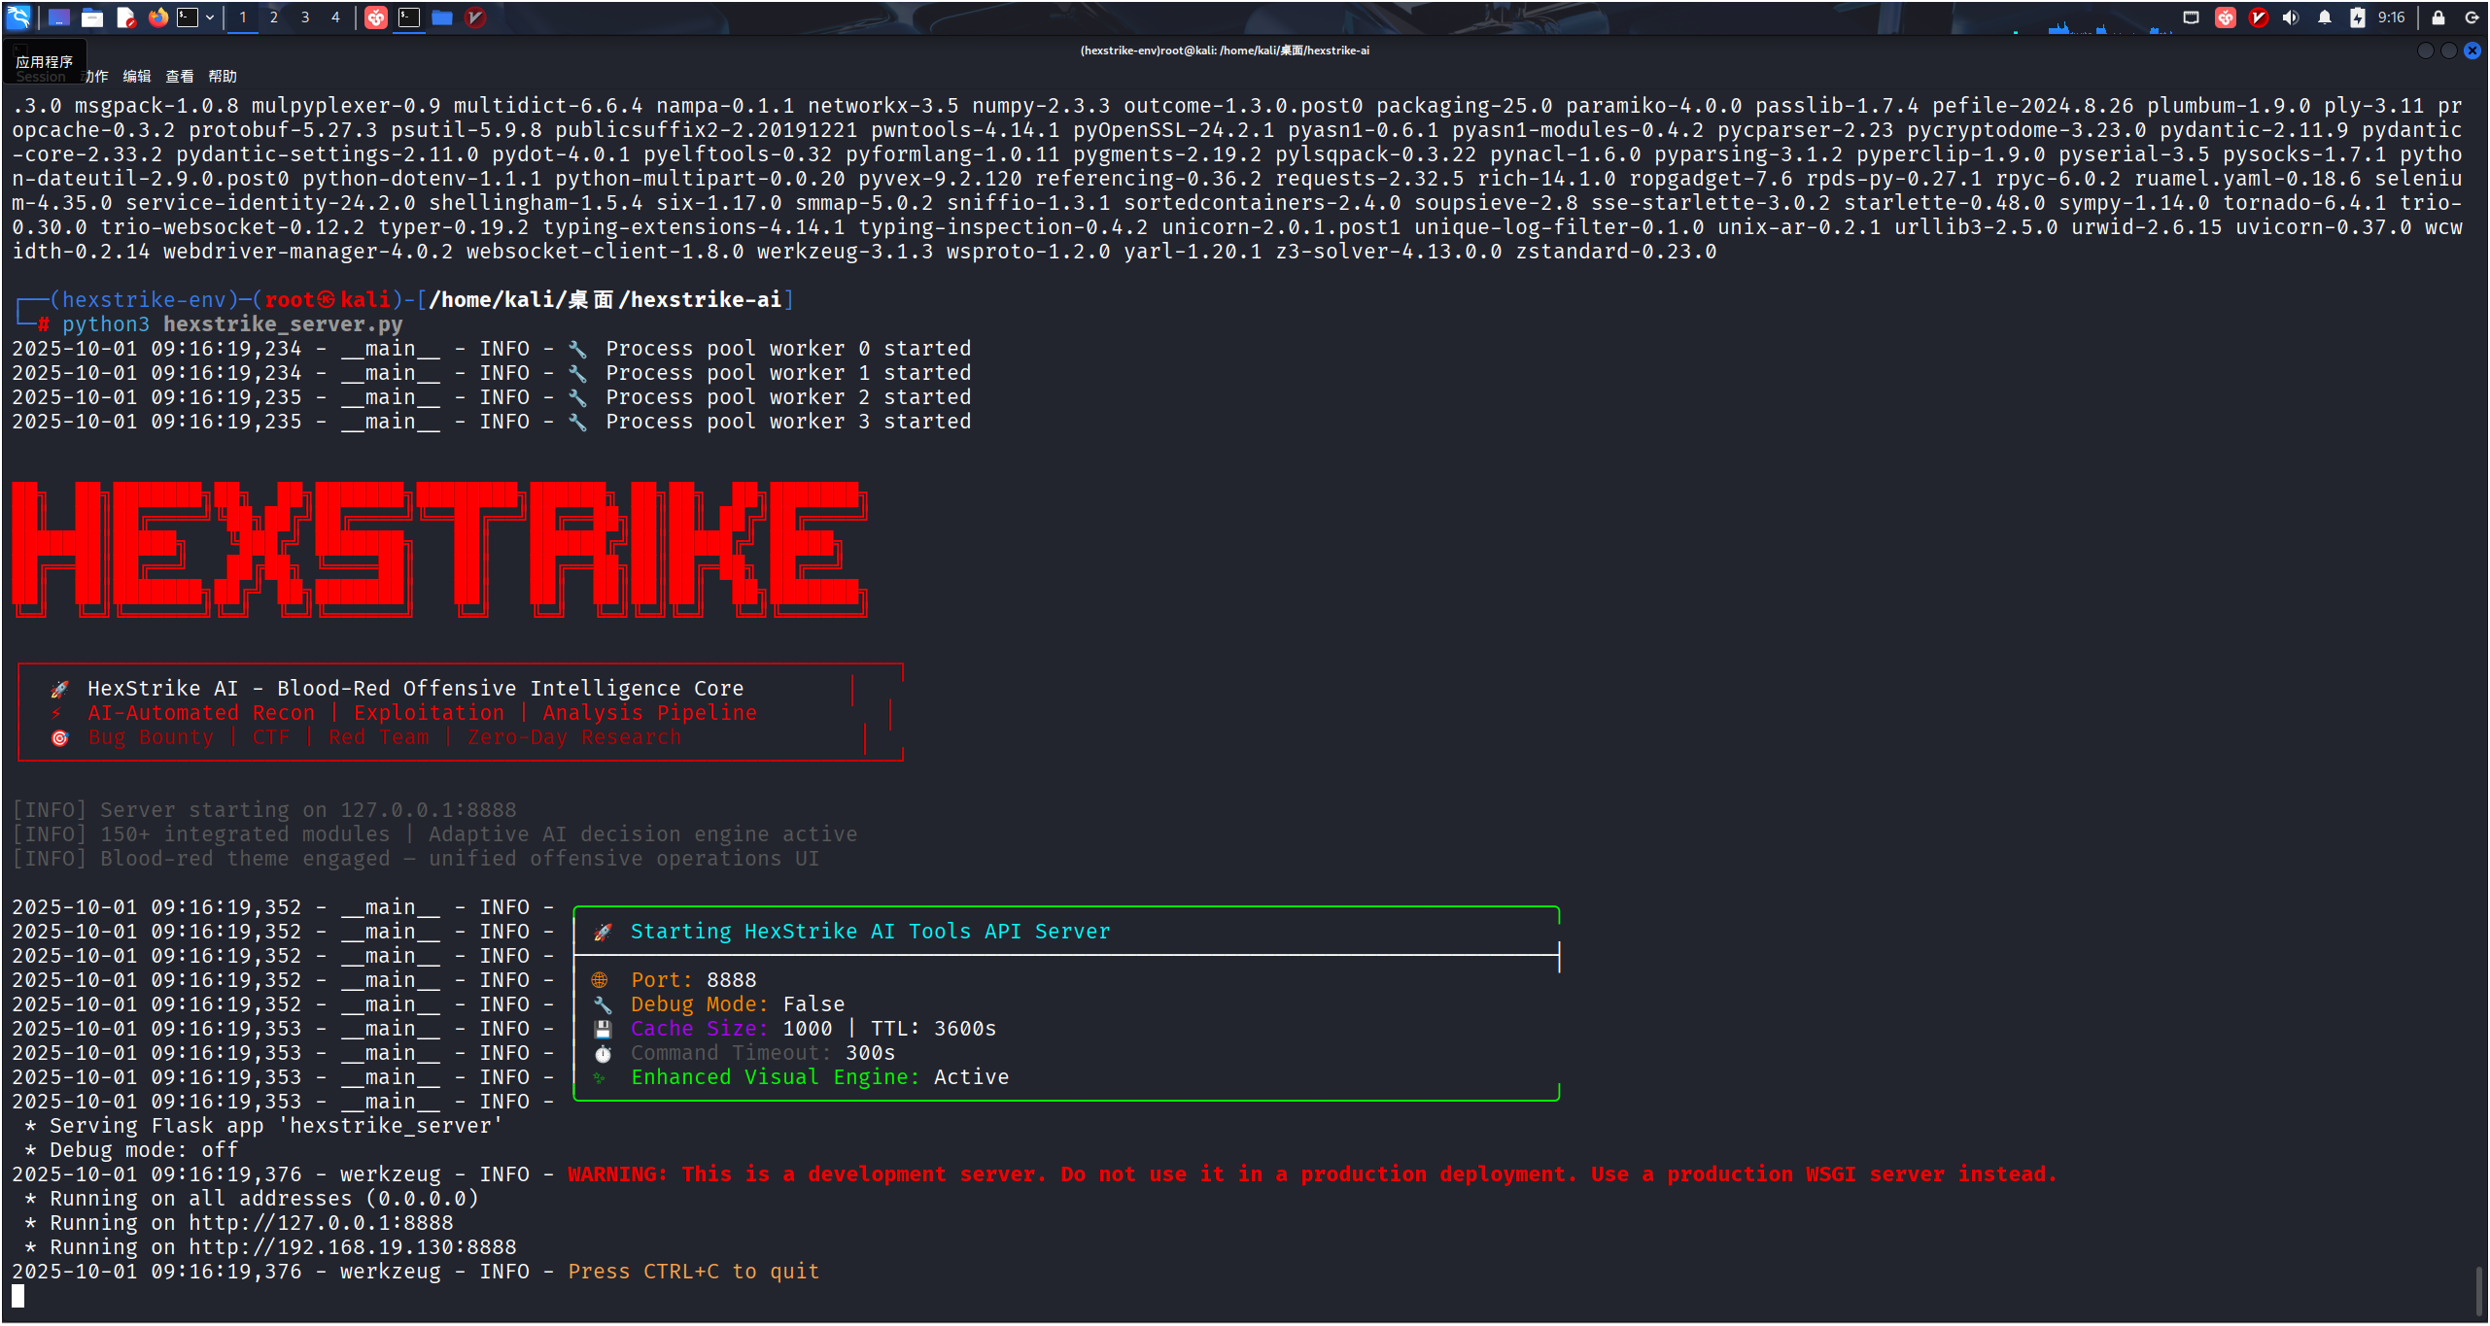Open the file manager launcher icon
The width and height of the screenshot is (2490, 1326).
92,17
